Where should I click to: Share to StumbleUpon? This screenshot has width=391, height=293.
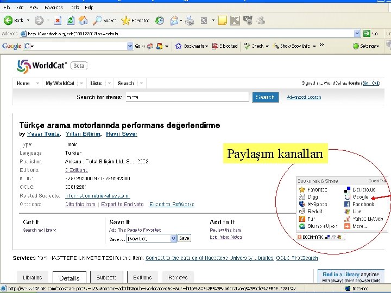tap(318, 226)
